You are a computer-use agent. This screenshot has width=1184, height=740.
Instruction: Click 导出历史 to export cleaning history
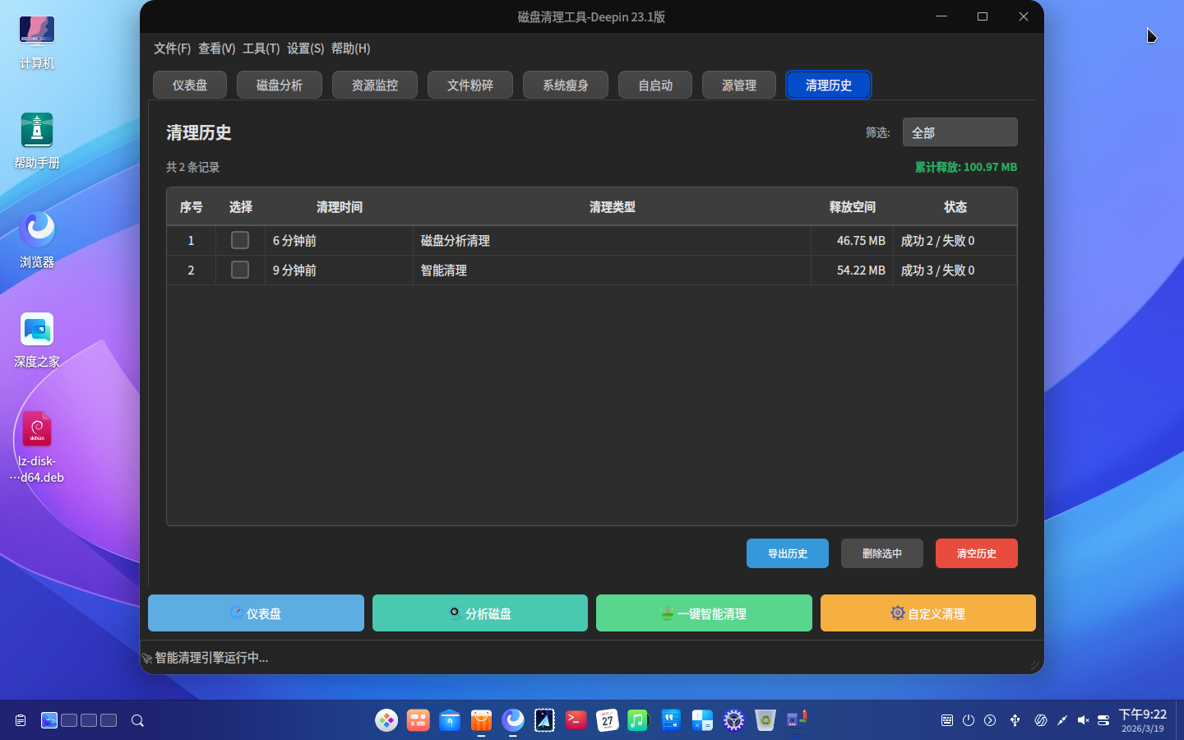pyautogui.click(x=787, y=553)
